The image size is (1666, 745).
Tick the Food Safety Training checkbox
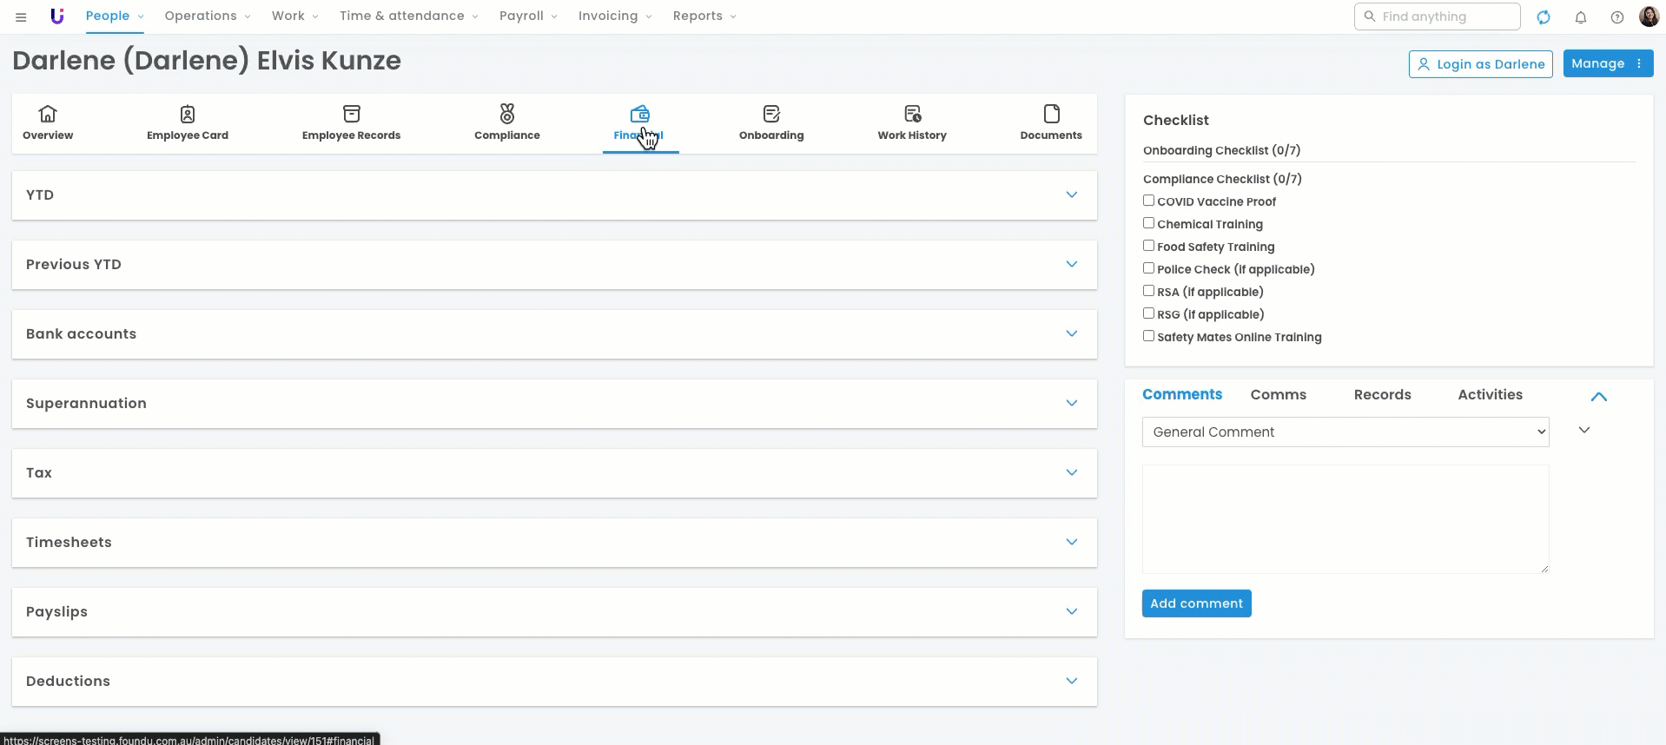point(1148,246)
